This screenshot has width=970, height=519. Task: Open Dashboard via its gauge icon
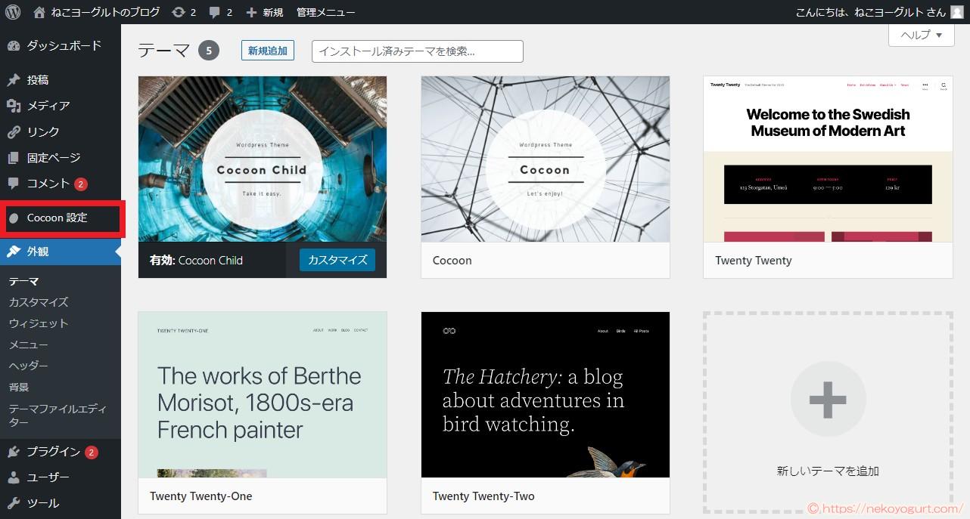[x=14, y=46]
